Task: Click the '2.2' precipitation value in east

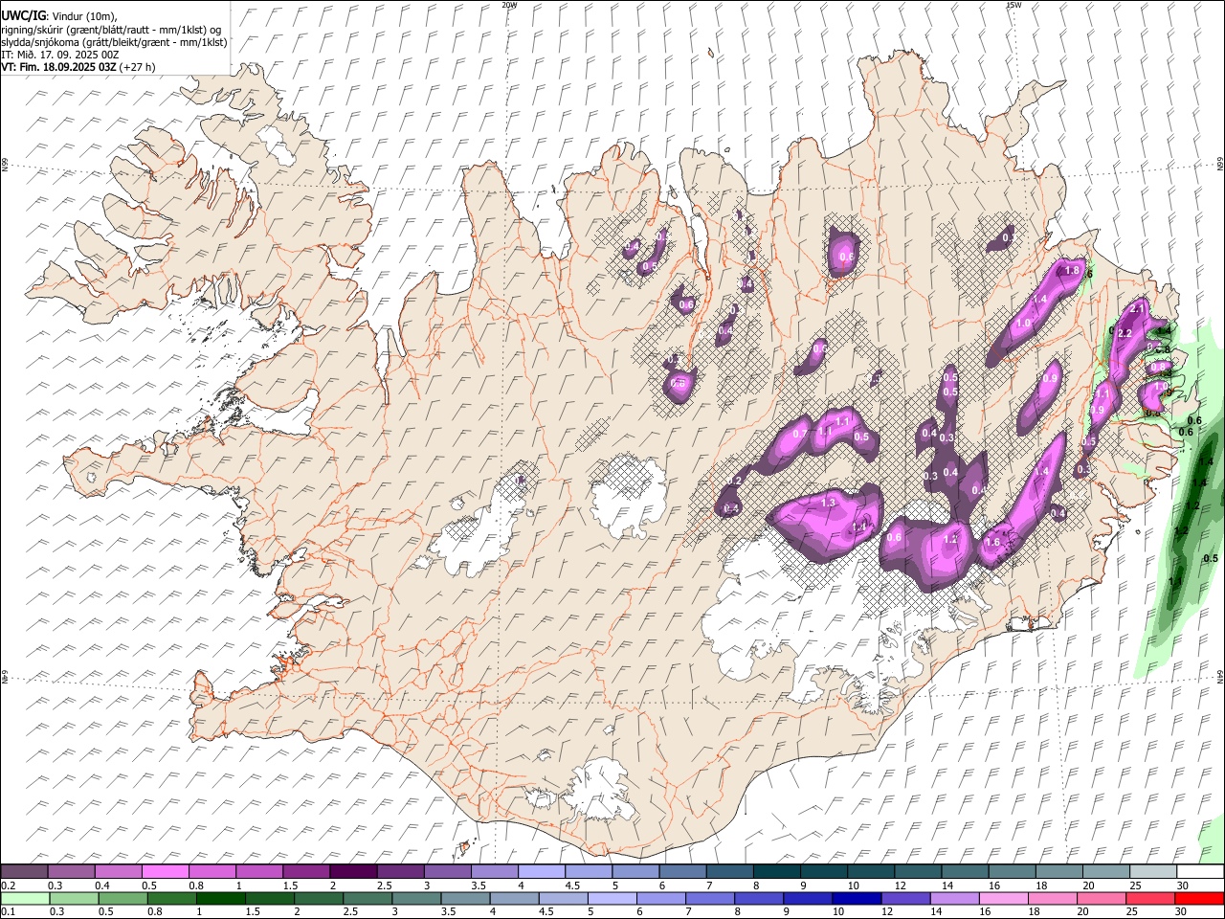Action: click(x=1125, y=334)
